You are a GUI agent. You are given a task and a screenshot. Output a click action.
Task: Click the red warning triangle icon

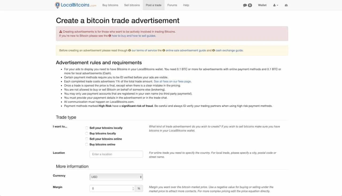click(x=61, y=32)
